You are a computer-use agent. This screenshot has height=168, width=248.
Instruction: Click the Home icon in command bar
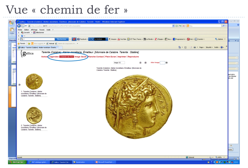pos(180,47)
